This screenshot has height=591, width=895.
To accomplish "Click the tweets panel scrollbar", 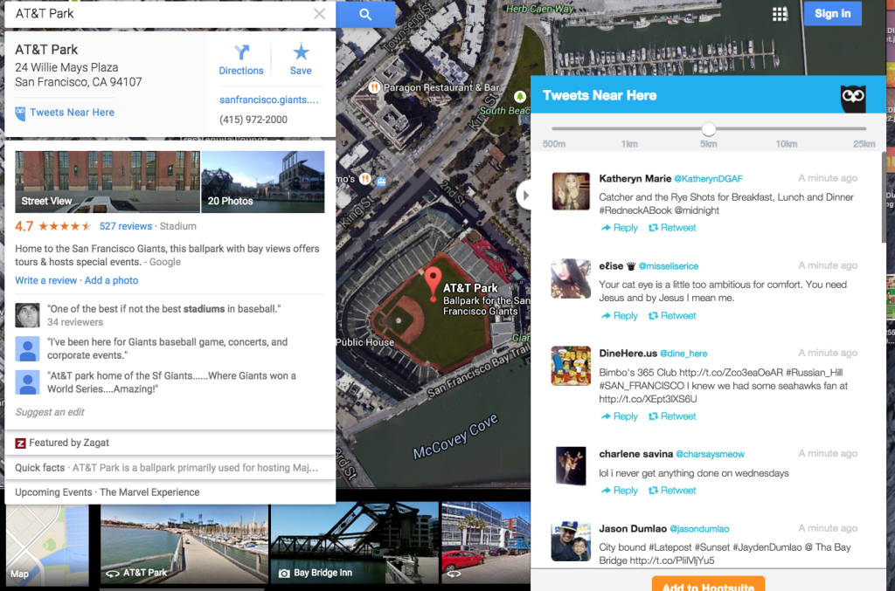I will (x=884, y=196).
